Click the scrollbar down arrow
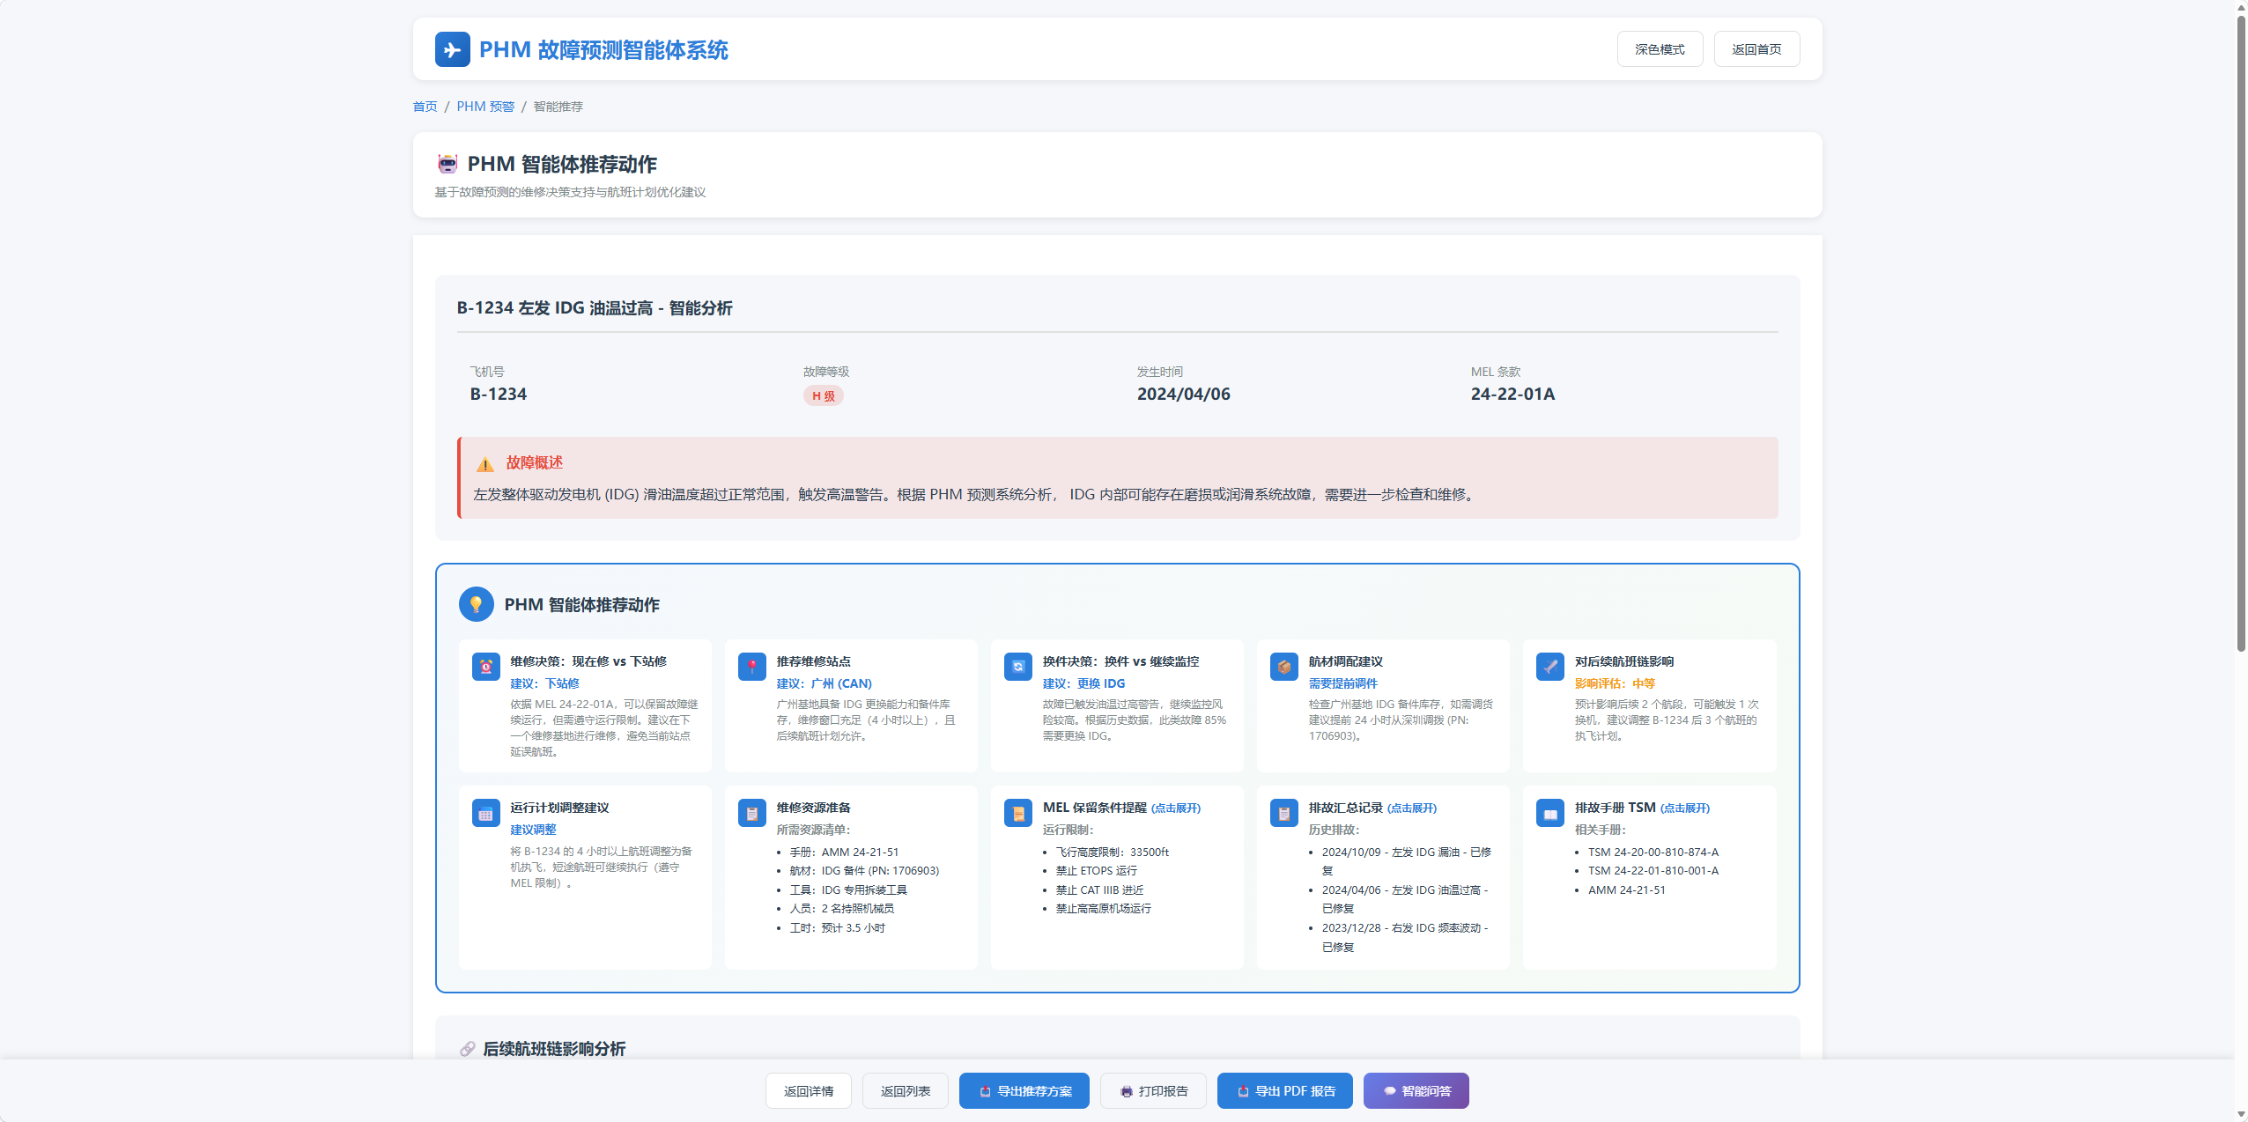 pyautogui.click(x=2241, y=1115)
